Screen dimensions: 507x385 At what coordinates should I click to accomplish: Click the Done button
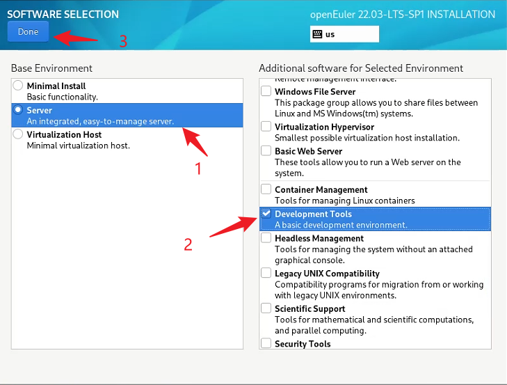coord(28,31)
